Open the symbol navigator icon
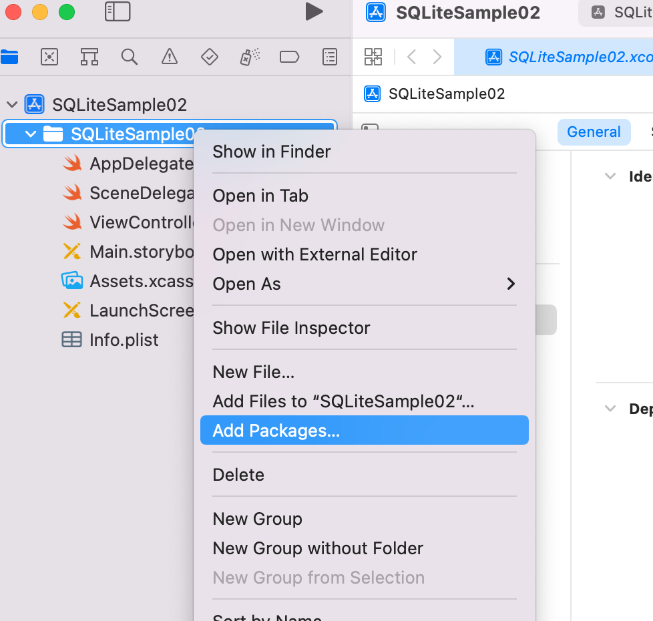Image resolution: width=653 pixels, height=621 pixels. [x=89, y=57]
